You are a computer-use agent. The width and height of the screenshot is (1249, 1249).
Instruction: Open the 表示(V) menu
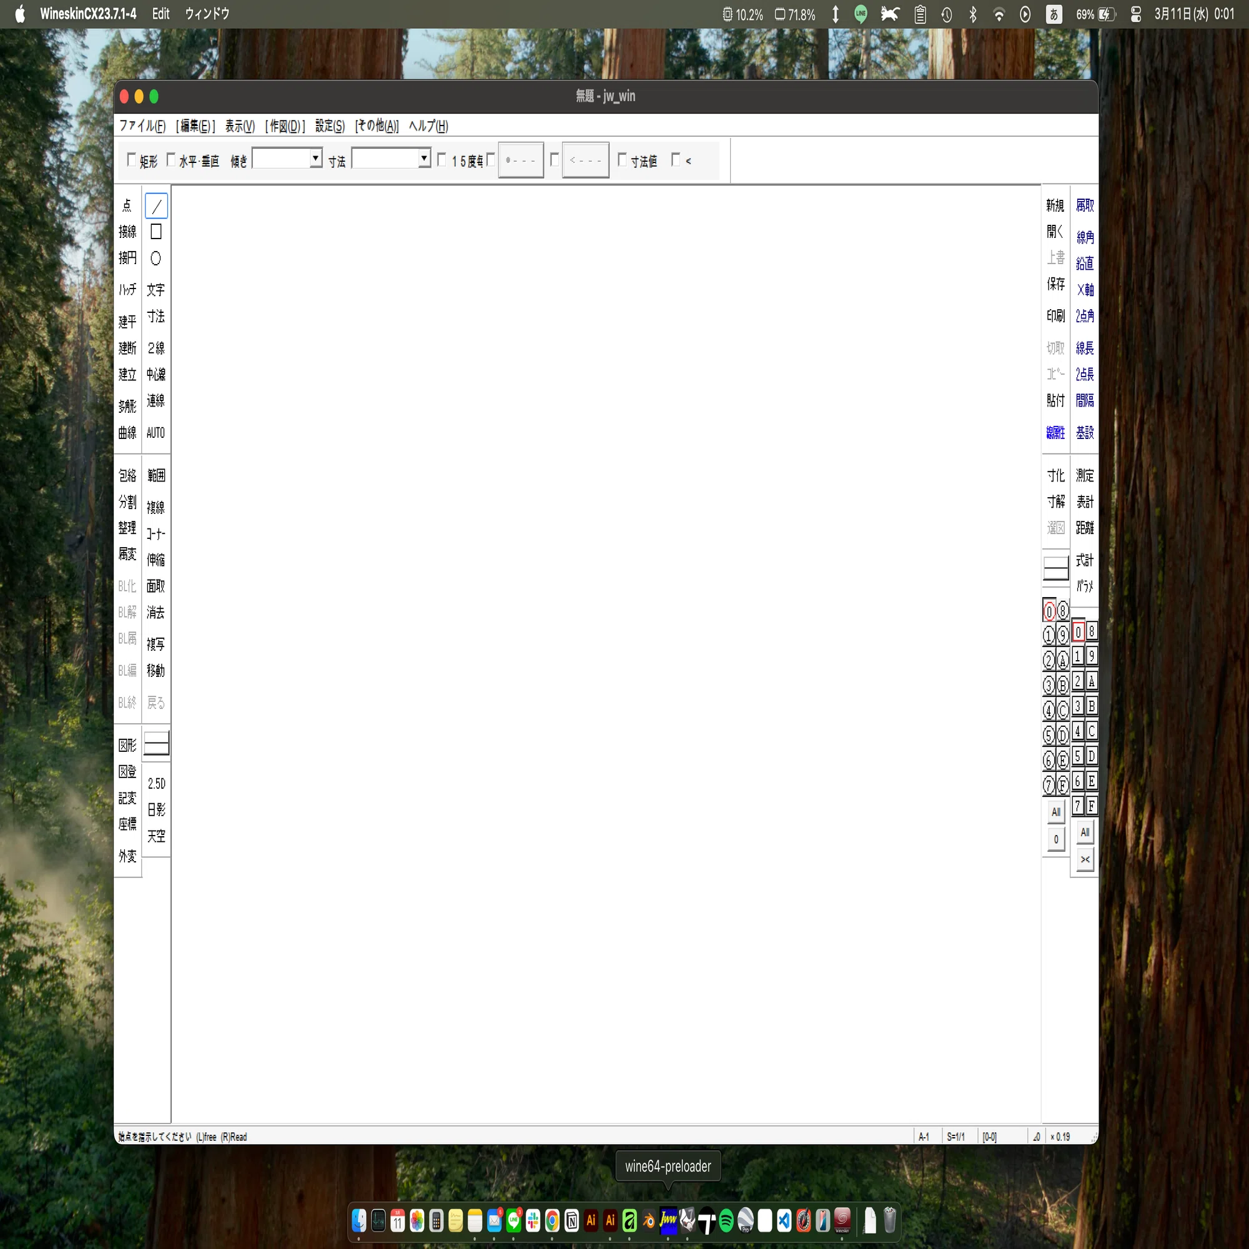pos(240,126)
